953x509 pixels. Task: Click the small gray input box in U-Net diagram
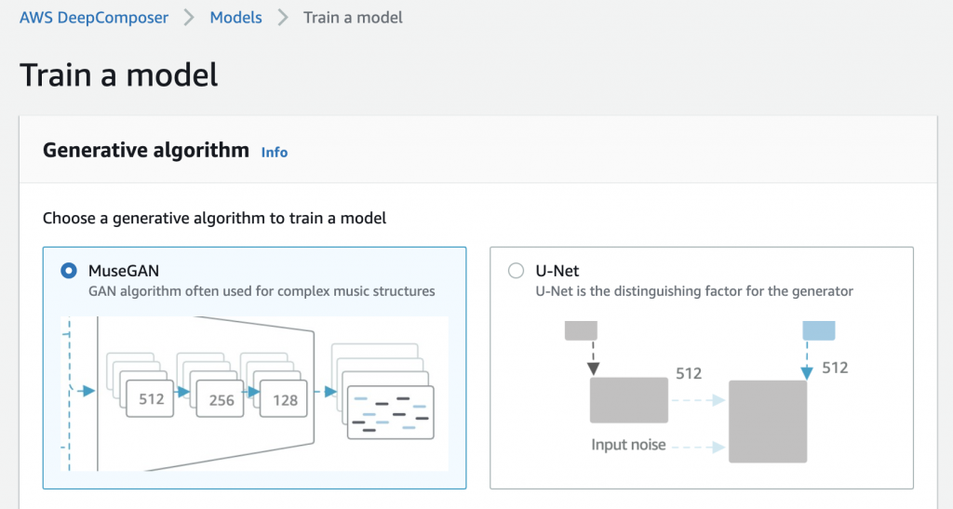[581, 330]
